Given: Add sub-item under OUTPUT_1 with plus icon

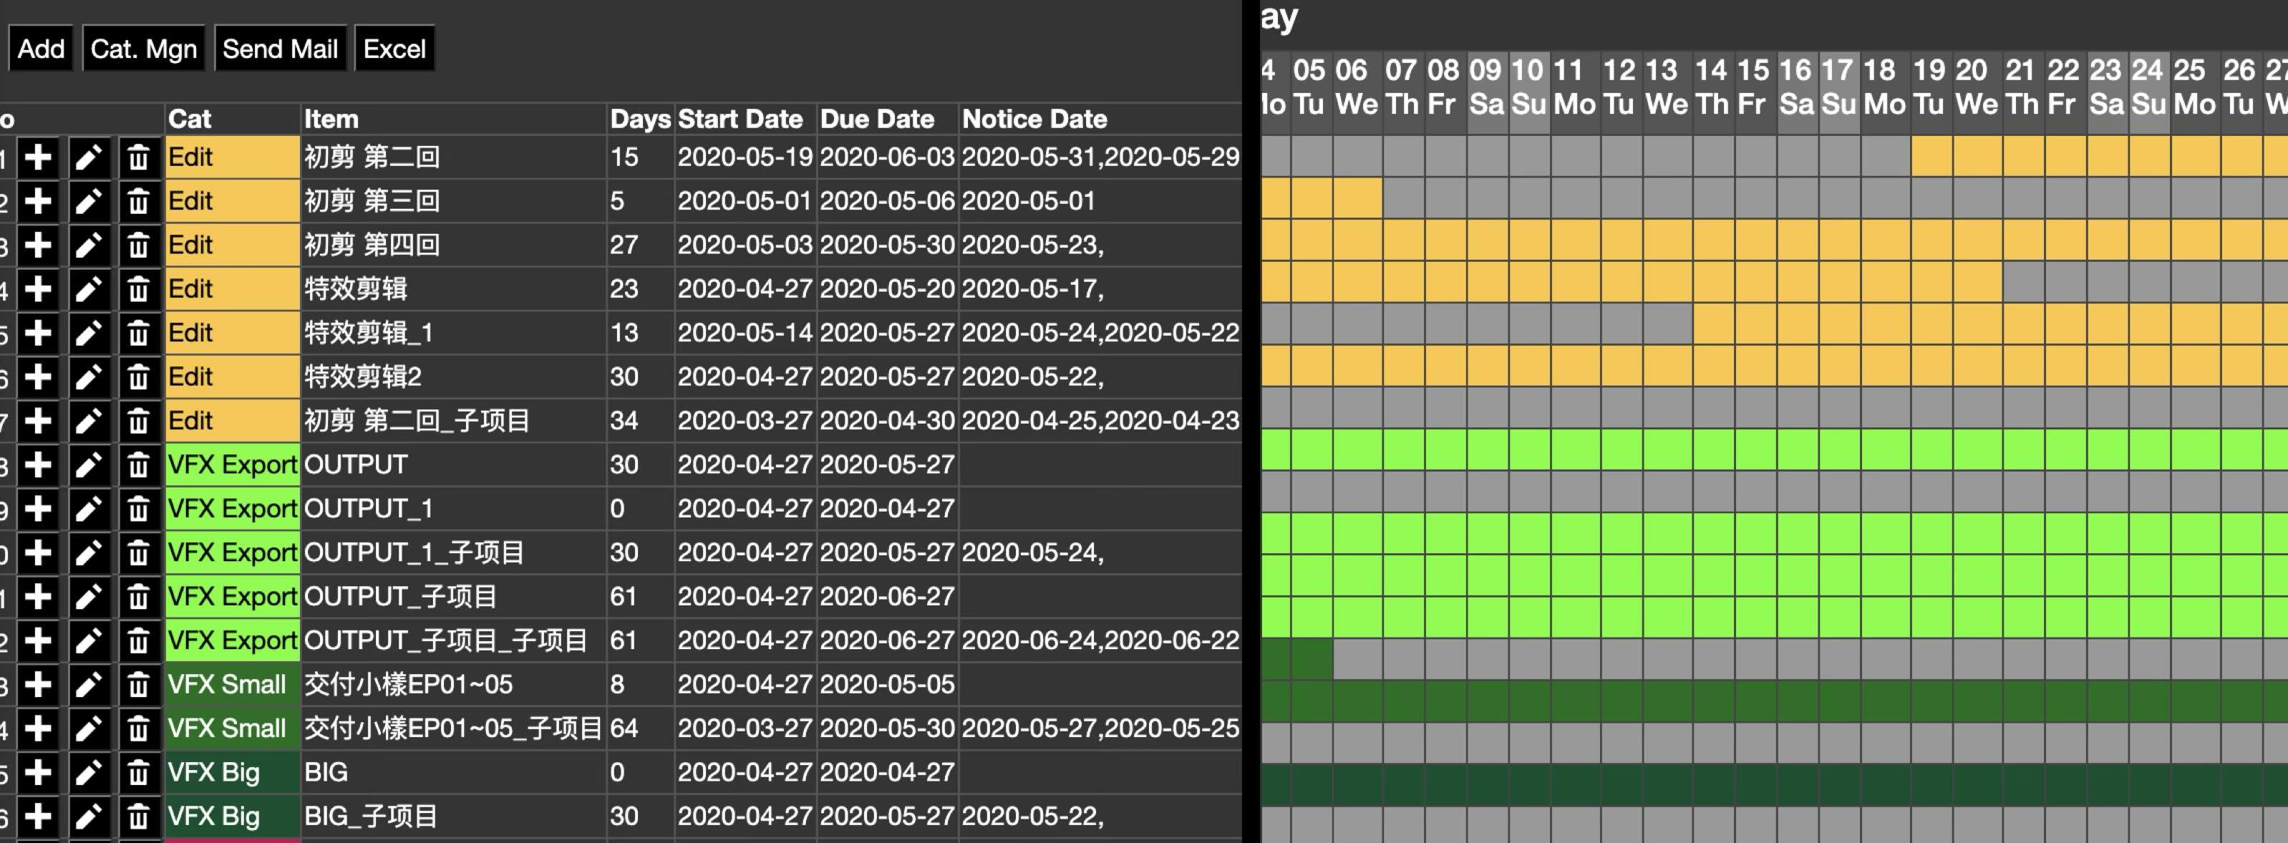Looking at the screenshot, I should pyautogui.click(x=37, y=509).
